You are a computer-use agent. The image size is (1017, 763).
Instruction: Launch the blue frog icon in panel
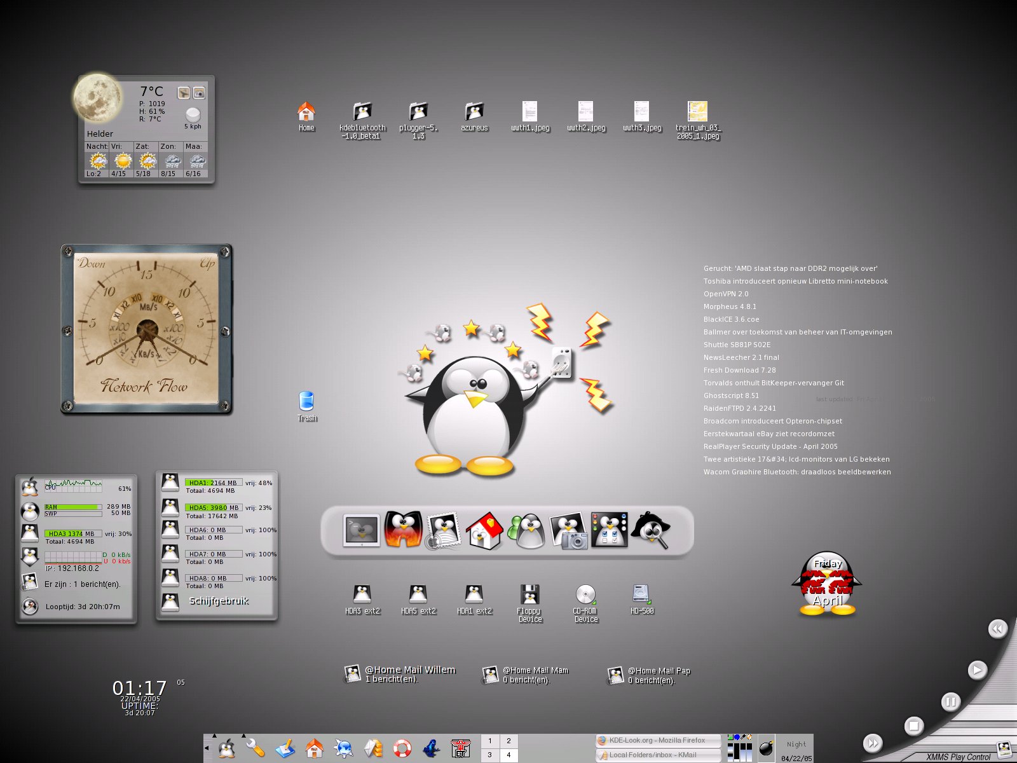pos(432,748)
